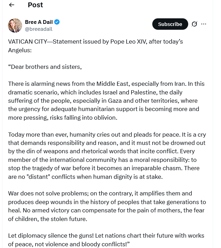The width and height of the screenshot is (221, 248).
Task: Go back using the left arrow
Action: point(12,5)
